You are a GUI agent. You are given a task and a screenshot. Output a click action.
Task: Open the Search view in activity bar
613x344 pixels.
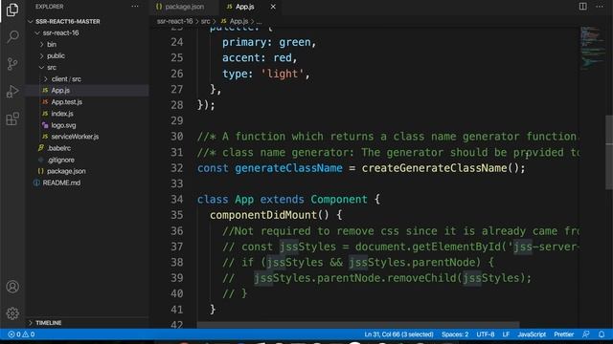tap(12, 36)
